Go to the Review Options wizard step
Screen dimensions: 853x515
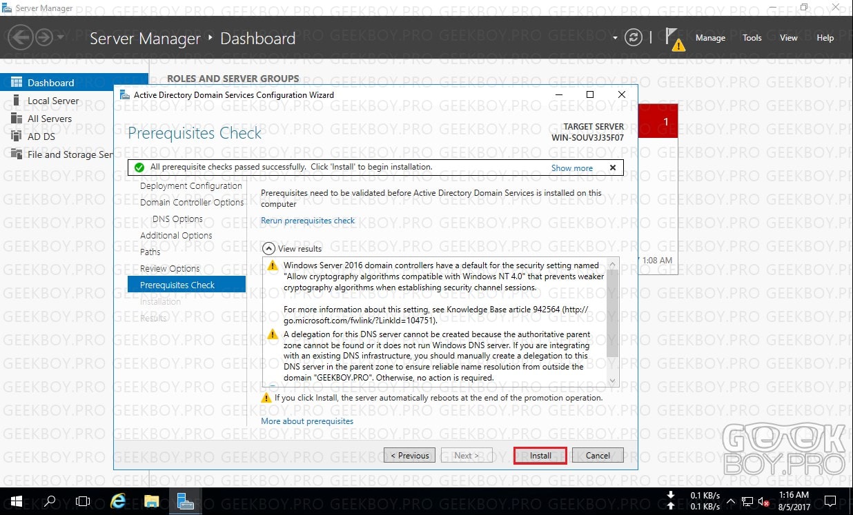[170, 268]
